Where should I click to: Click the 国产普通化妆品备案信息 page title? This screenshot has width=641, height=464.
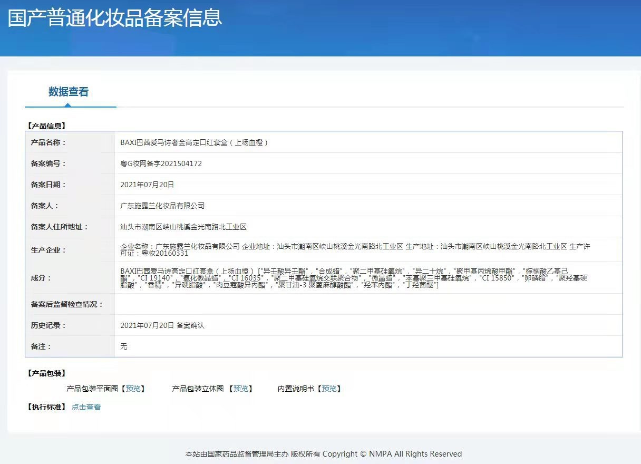click(x=114, y=17)
